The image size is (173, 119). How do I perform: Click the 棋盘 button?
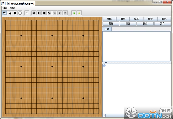[x=111, y=24]
